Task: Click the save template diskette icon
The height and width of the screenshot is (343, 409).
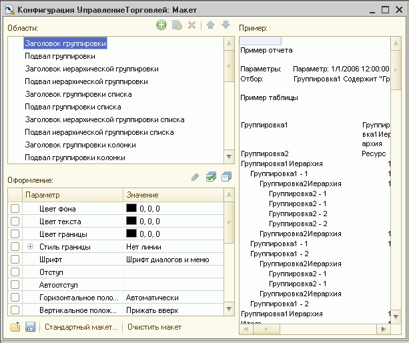Action: pos(30,327)
